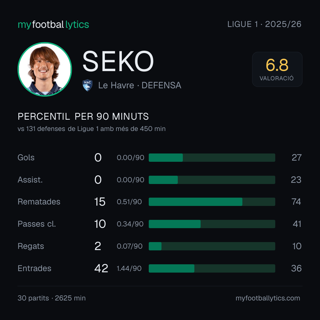Click the 74 percentile number for Rematades
This screenshot has width=320, height=320.
(296, 202)
